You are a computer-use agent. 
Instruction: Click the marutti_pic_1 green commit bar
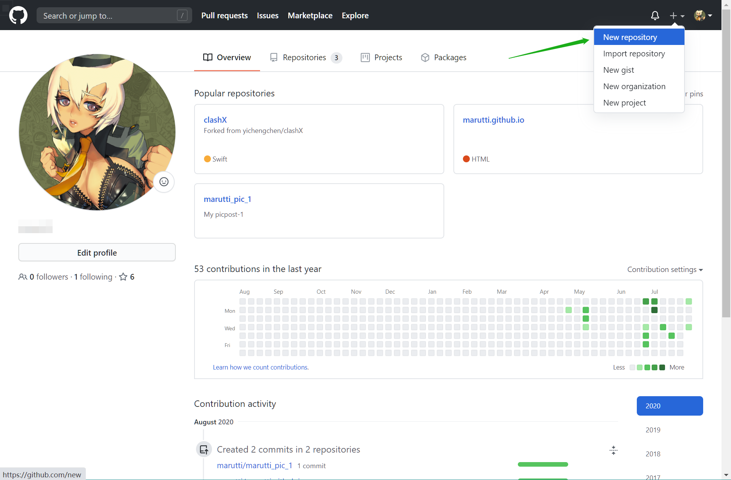(543, 464)
